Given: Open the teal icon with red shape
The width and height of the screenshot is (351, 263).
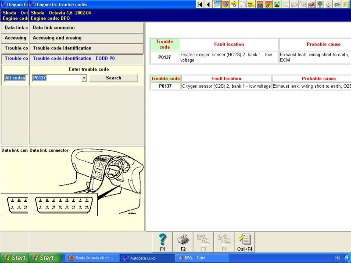Looking at the screenshot, I should pyautogui.click(x=277, y=4).
